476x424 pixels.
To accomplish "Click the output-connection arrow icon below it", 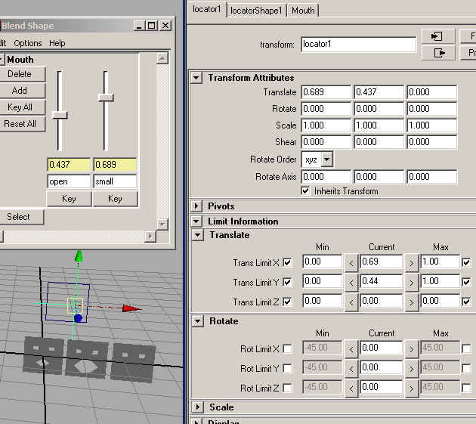I will coord(438,53).
